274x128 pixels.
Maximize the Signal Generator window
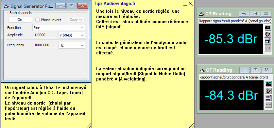point(71,6)
